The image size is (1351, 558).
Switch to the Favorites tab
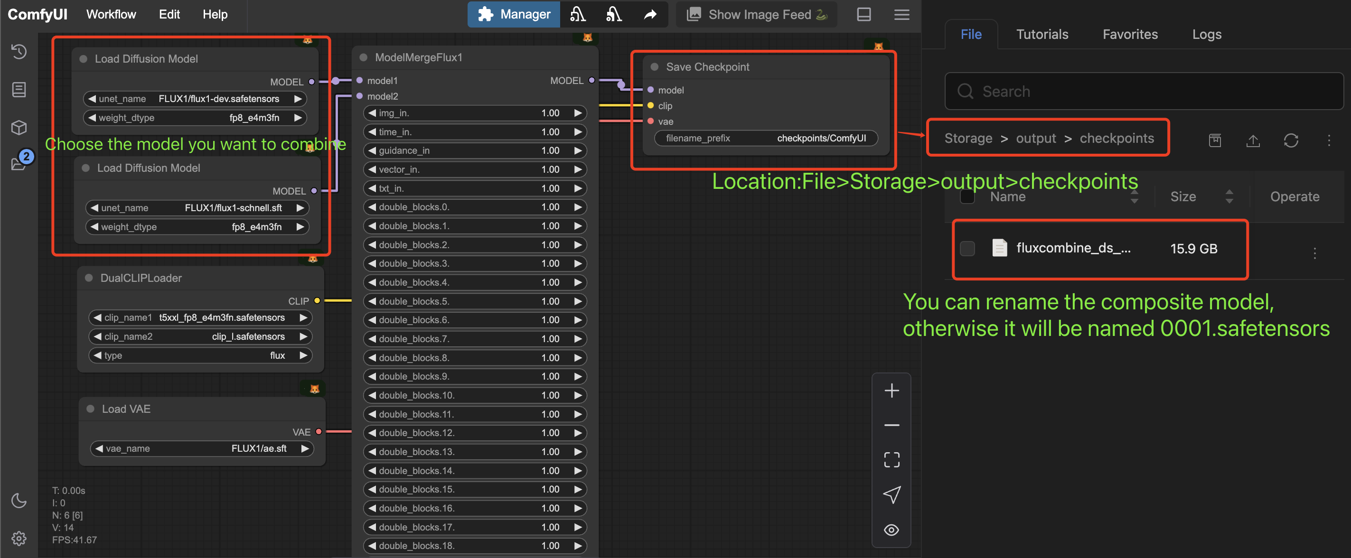pos(1130,34)
